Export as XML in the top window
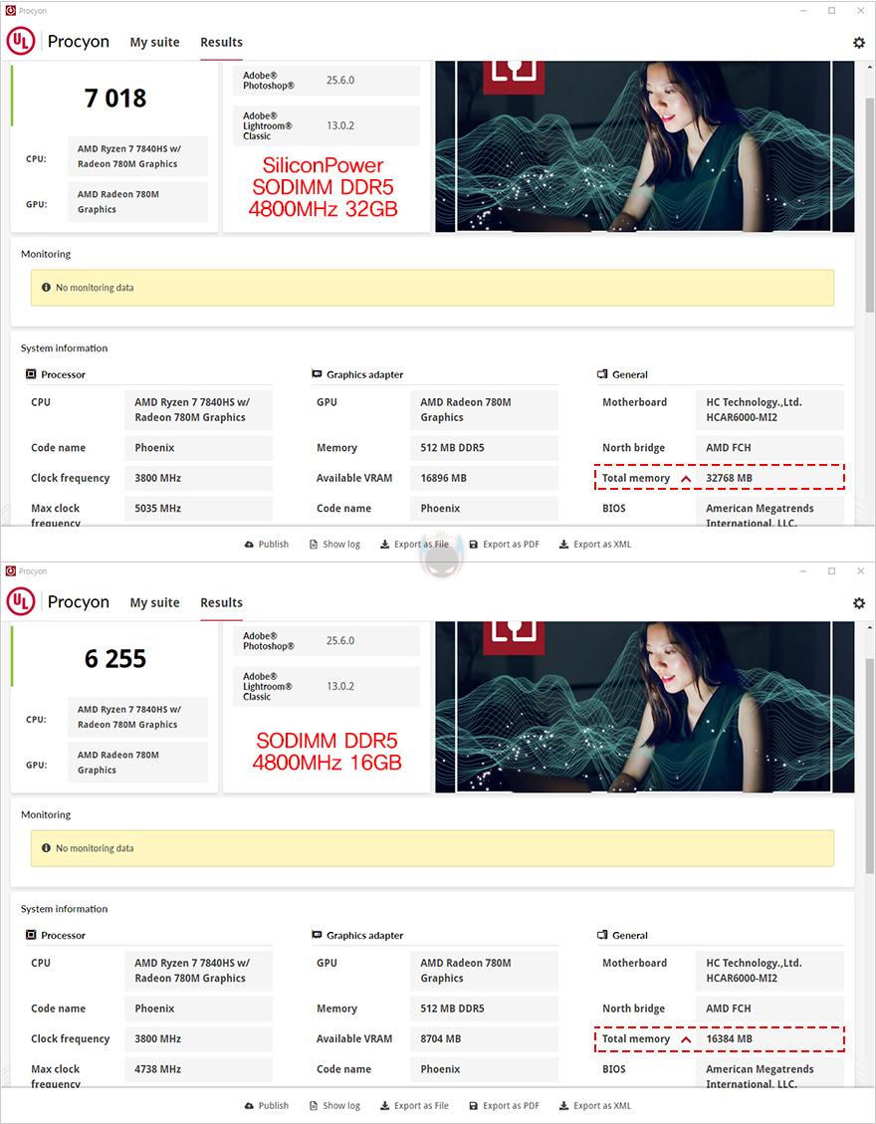This screenshot has height=1124, width=876. 595,545
